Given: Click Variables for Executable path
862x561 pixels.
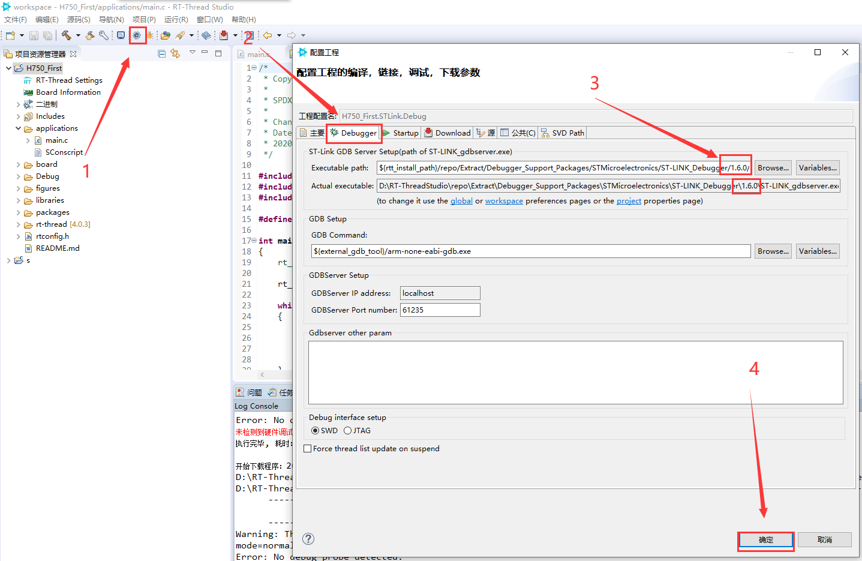Looking at the screenshot, I should pos(818,168).
